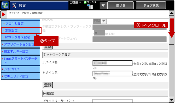Click the 手動設定アドレス input field
Screen dimensions: 175x103
130,27
